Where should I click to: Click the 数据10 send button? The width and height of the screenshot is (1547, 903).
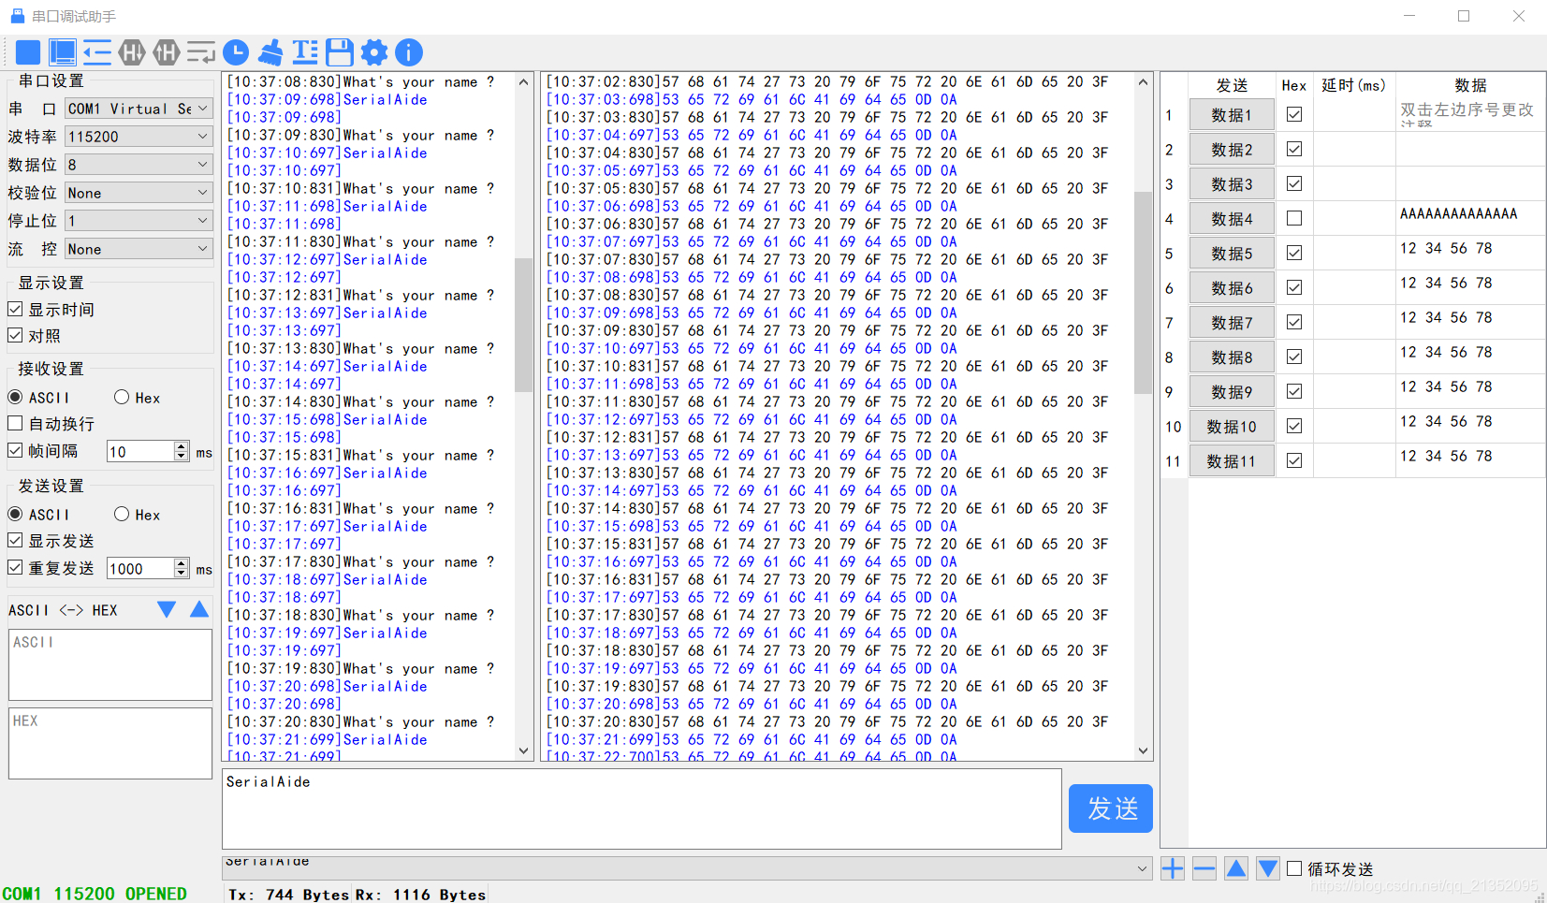click(x=1232, y=427)
